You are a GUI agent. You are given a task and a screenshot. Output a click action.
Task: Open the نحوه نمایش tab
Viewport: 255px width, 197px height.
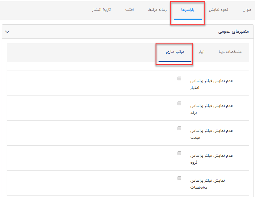[219, 9]
